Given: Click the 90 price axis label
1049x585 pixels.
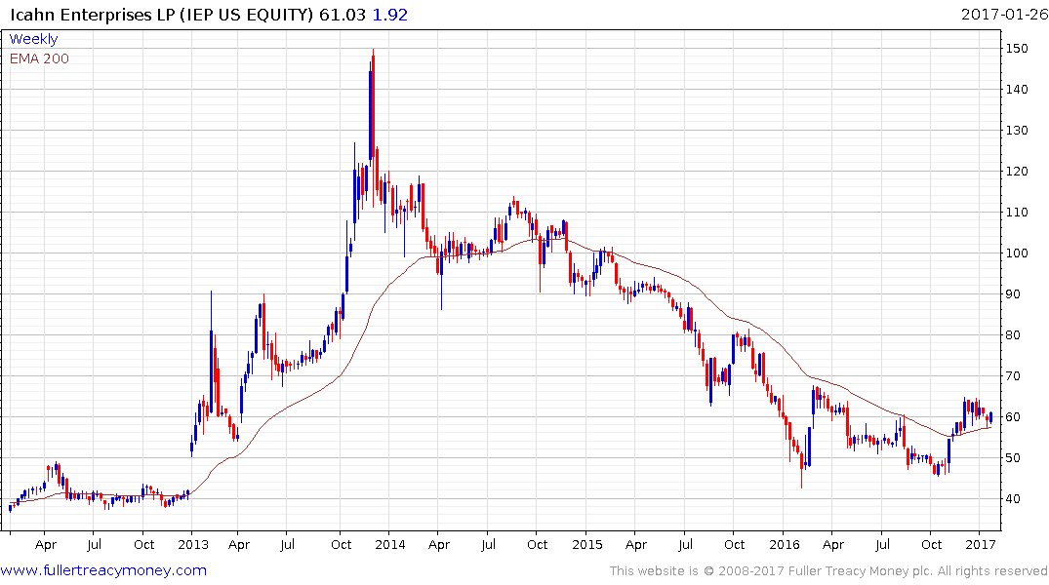Looking at the screenshot, I should 1013,294.
